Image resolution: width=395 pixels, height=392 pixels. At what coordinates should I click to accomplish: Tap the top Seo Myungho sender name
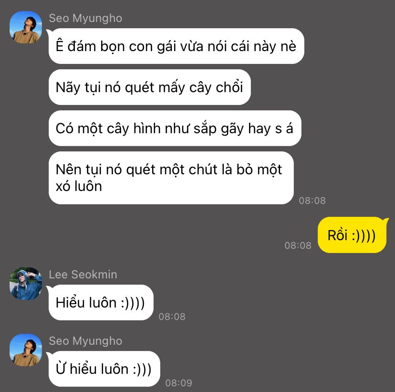(x=85, y=19)
